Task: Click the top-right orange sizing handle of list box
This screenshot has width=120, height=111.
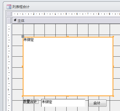Action: click(113, 37)
